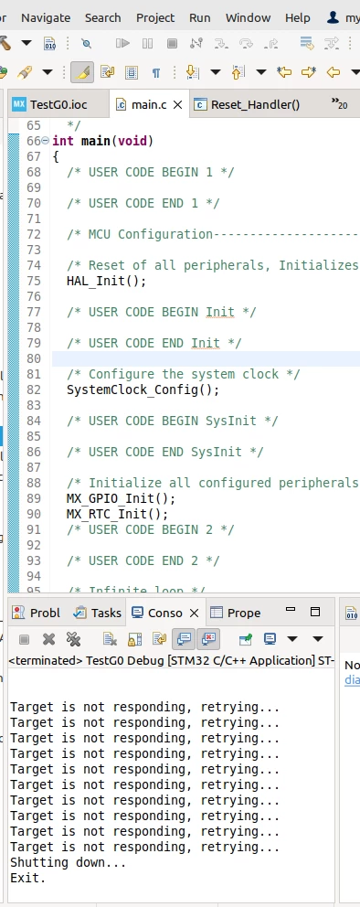Click the Use Step Filters icon
The width and height of the screenshot is (360, 907).
tap(331, 43)
